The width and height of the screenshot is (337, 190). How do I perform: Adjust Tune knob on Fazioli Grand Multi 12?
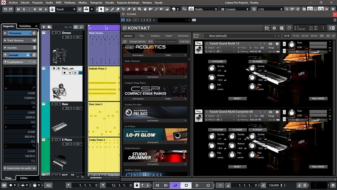click(x=292, y=44)
